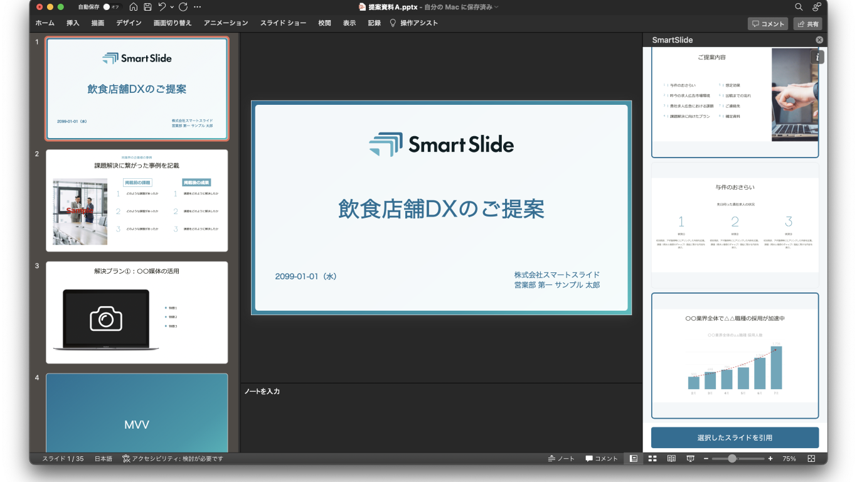Choose the 与件のおさらい slide in SmartSlide pane

point(735,226)
